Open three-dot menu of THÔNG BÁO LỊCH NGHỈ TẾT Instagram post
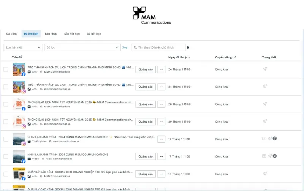This screenshot has width=304, height=191. point(161,122)
